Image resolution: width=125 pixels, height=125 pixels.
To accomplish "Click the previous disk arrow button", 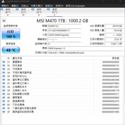I will 4,20.
